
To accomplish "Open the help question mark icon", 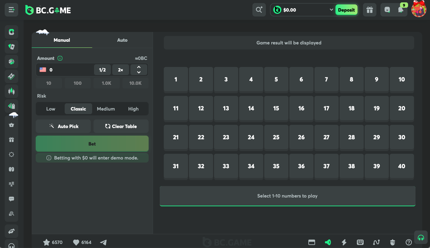I will (409, 242).
